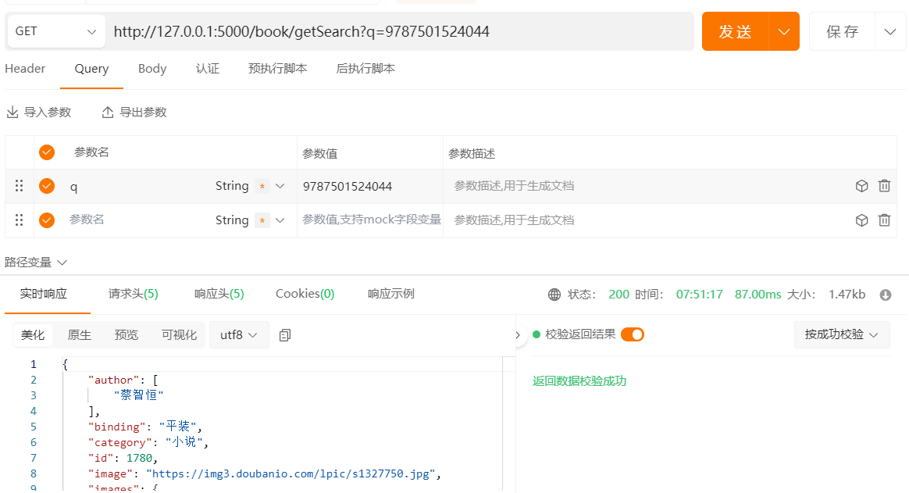Click the export parameters upload icon
909x493 pixels.
tap(108, 112)
